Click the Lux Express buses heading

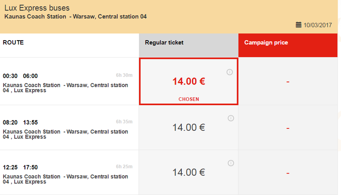[37, 8]
